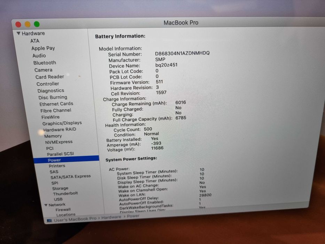Click the AutoPowerOff Delay value 28800
The image size is (325, 244).
point(205,195)
